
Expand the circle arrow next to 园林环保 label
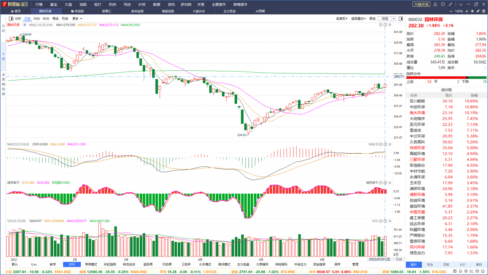(24, 25)
